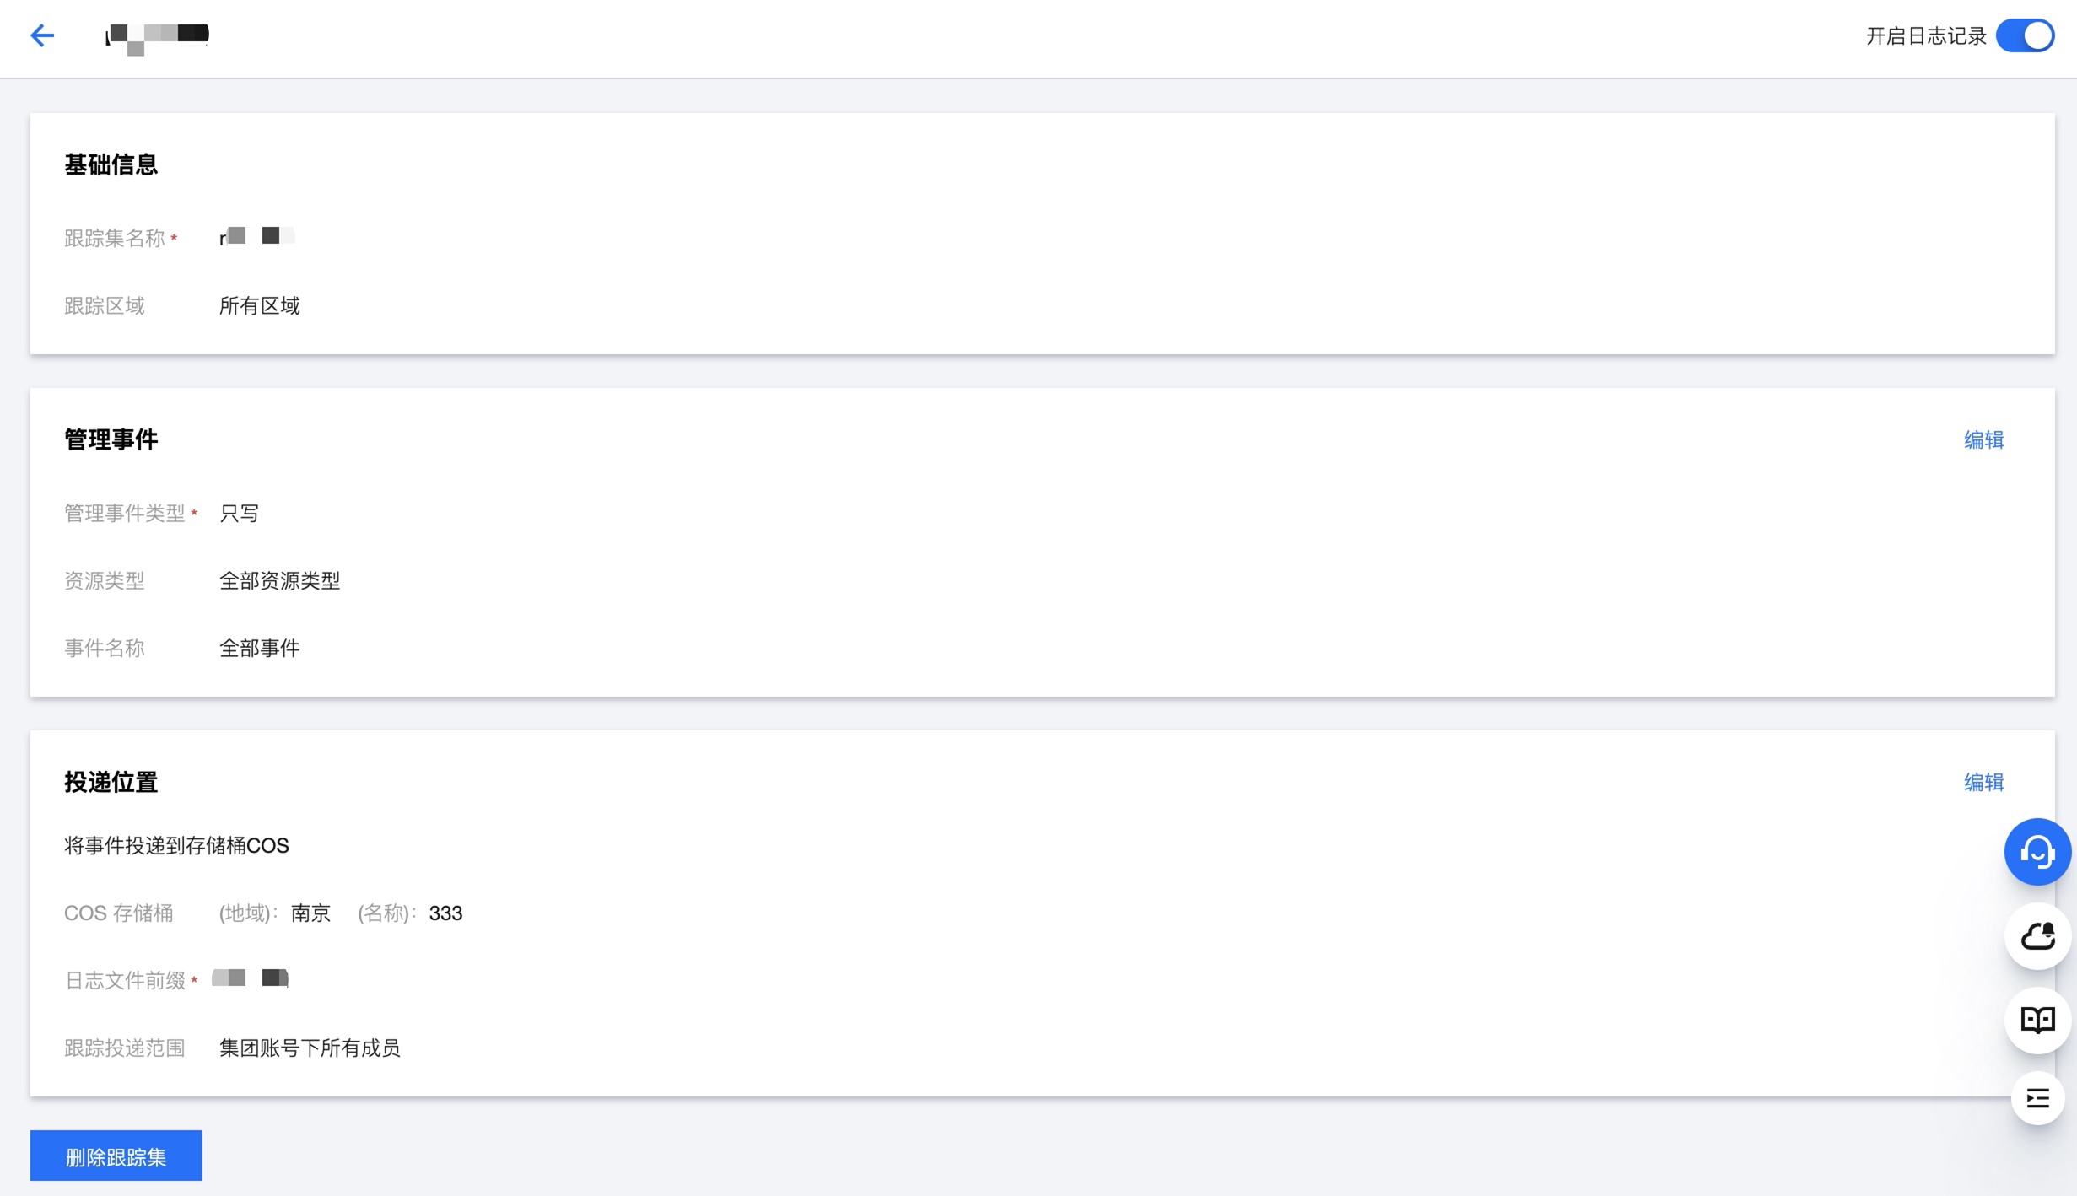The width and height of the screenshot is (2077, 1196).
Task: Click the 南京 bucket region value
Action: point(310,913)
